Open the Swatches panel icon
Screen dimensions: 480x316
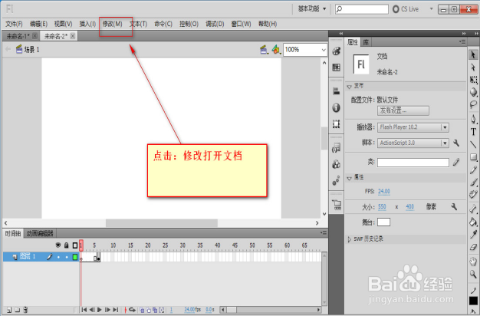click(336, 67)
